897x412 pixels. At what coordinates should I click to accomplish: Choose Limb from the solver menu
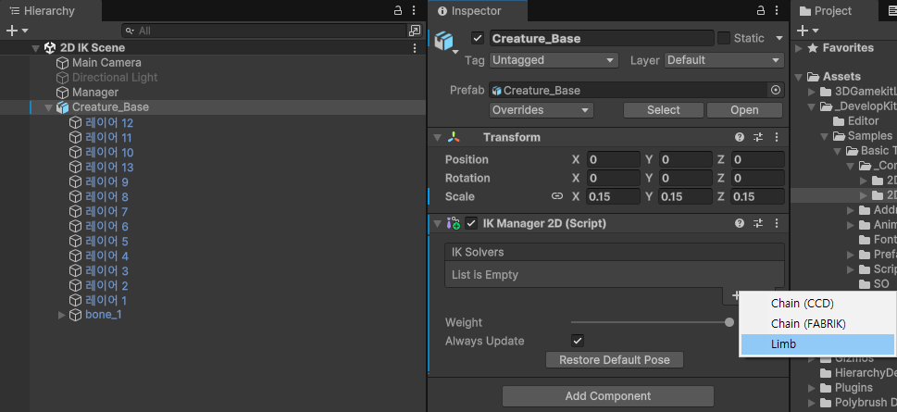(818, 344)
